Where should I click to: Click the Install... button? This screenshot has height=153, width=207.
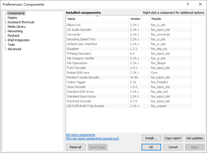click(151, 138)
